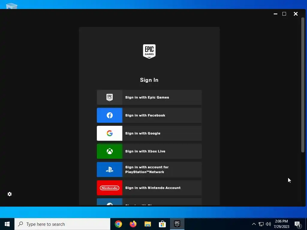Close the Epic Games launcher window

pyautogui.click(x=296, y=14)
